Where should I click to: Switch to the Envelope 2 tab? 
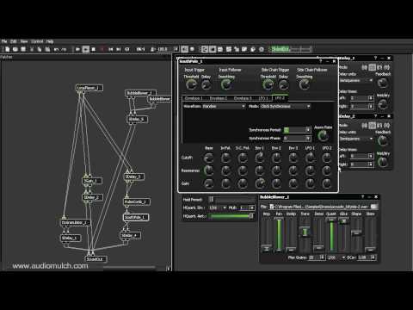click(x=219, y=98)
